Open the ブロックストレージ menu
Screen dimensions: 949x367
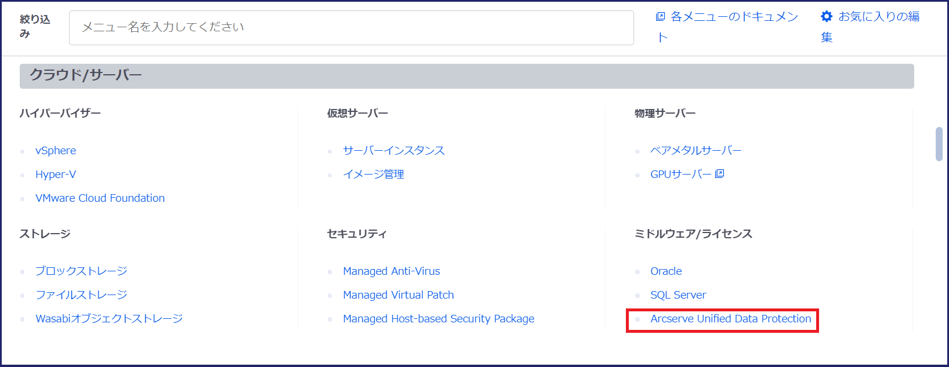coord(81,271)
